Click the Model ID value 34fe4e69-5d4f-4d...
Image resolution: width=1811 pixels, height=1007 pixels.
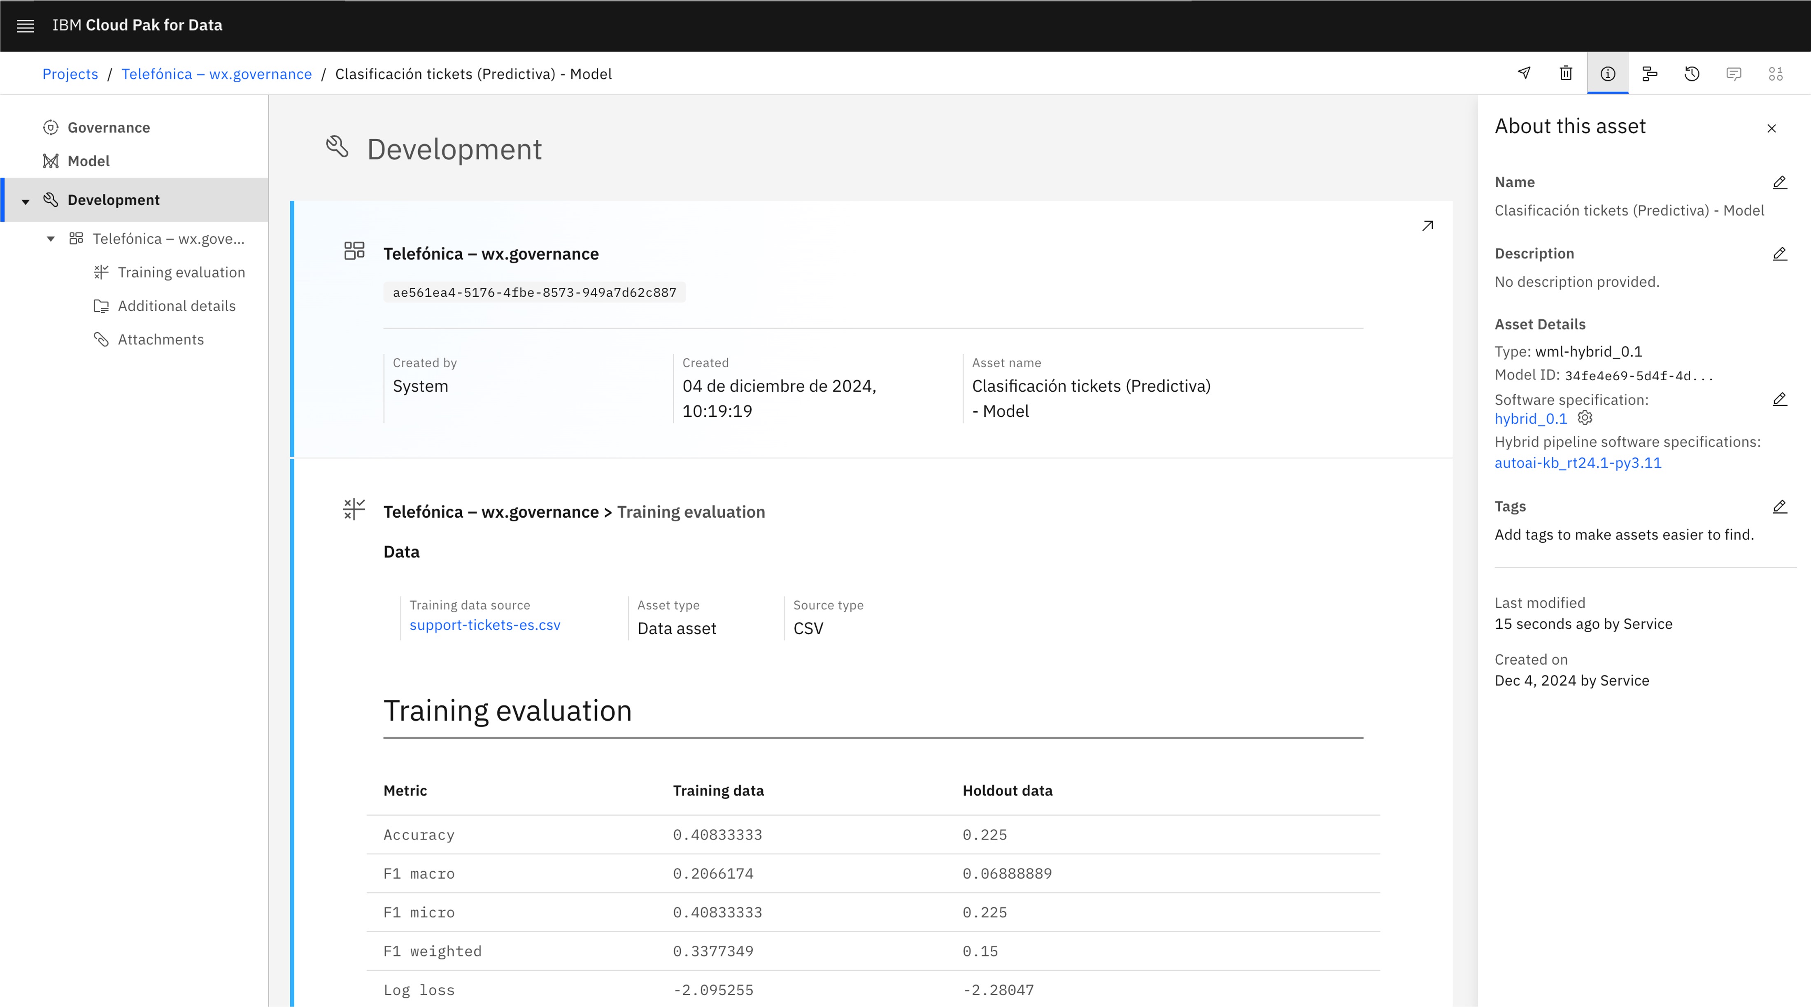[1639, 376]
